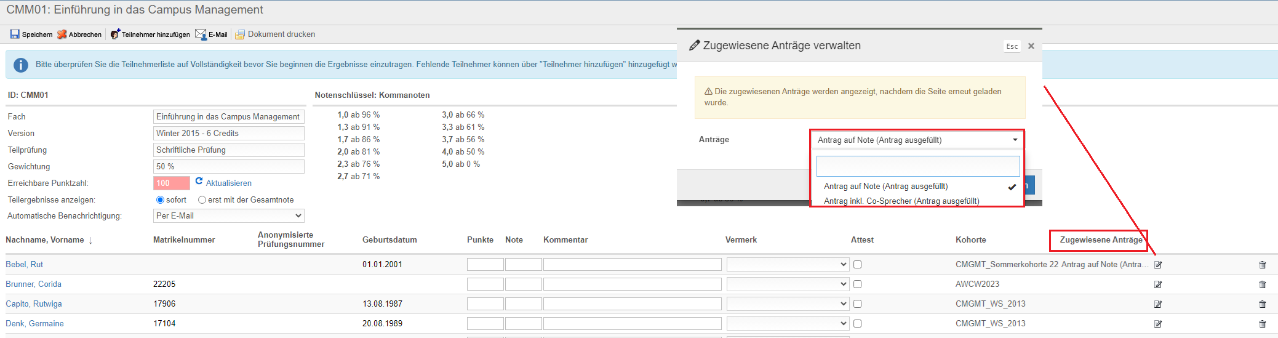Click the Version field 'Winter 2015 - 6 Credits'

click(x=229, y=134)
